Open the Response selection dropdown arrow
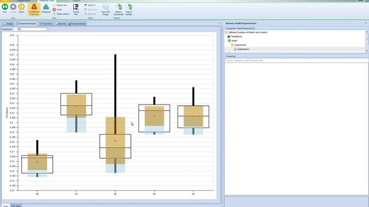The width and height of the screenshot is (369, 207). click(x=48, y=29)
